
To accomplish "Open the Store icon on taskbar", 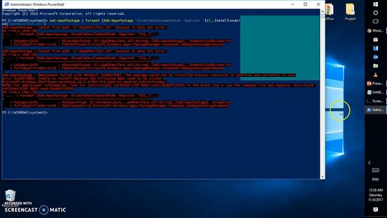I will click(376, 39).
